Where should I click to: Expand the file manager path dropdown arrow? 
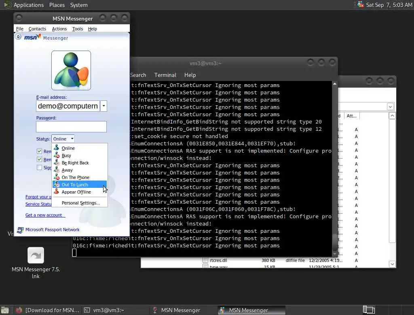click(x=390, y=106)
